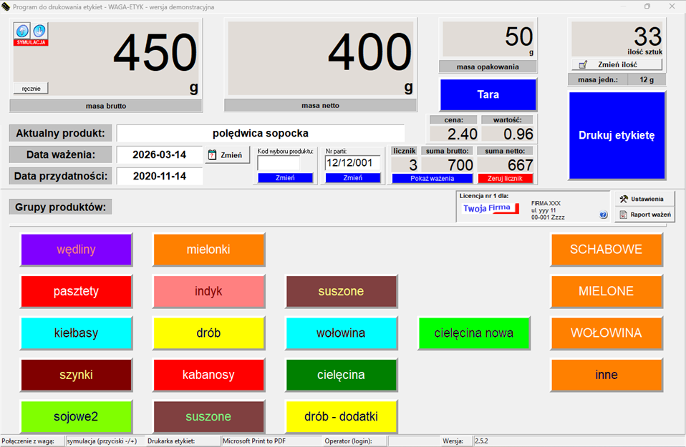Image resolution: width=686 pixels, height=447 pixels.
Task: Select the purple wędliny product group
Action: click(76, 250)
